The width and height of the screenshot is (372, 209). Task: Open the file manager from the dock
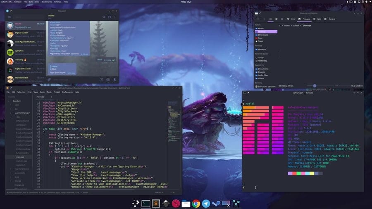point(186,204)
